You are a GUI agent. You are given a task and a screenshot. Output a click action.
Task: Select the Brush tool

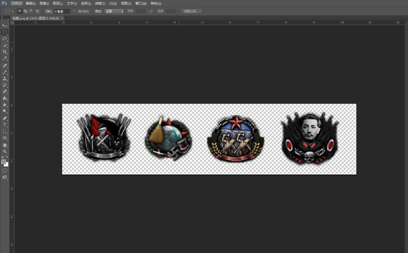[x=5, y=72]
